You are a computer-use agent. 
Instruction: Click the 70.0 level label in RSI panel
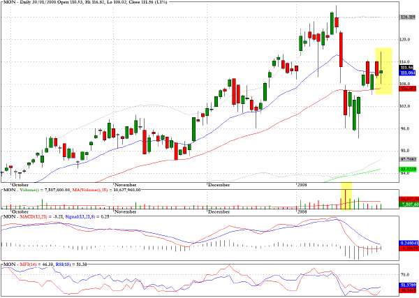coord(405,275)
